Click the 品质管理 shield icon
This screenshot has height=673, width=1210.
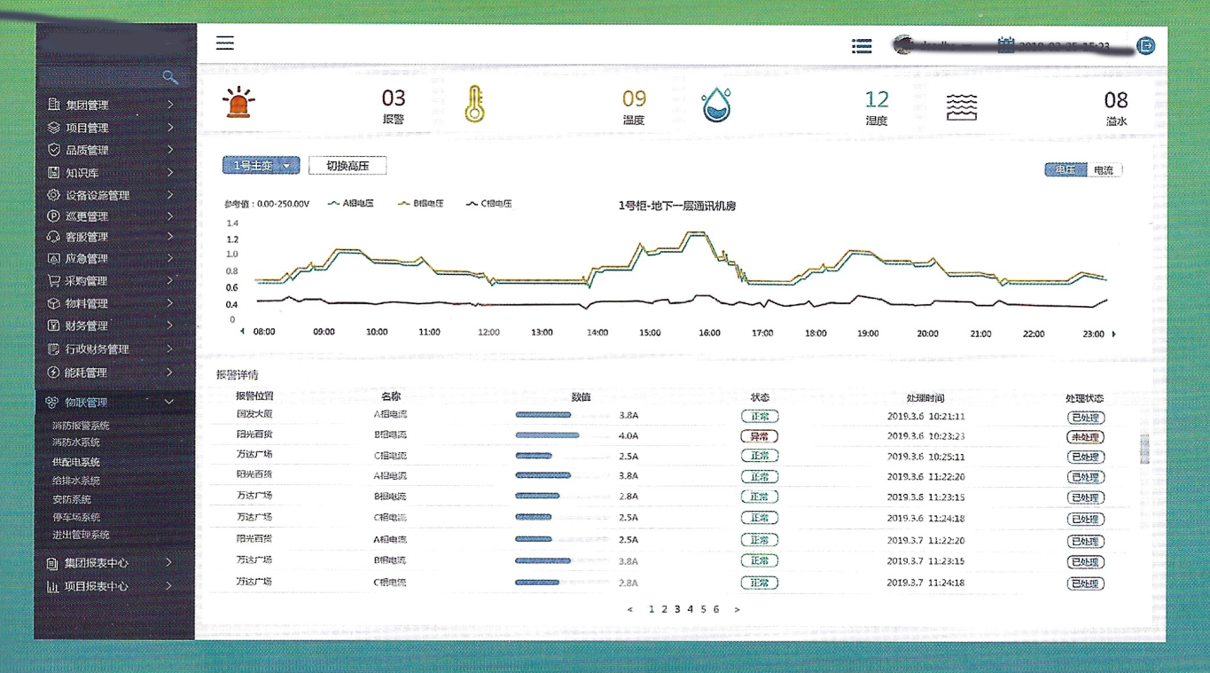[x=54, y=150]
